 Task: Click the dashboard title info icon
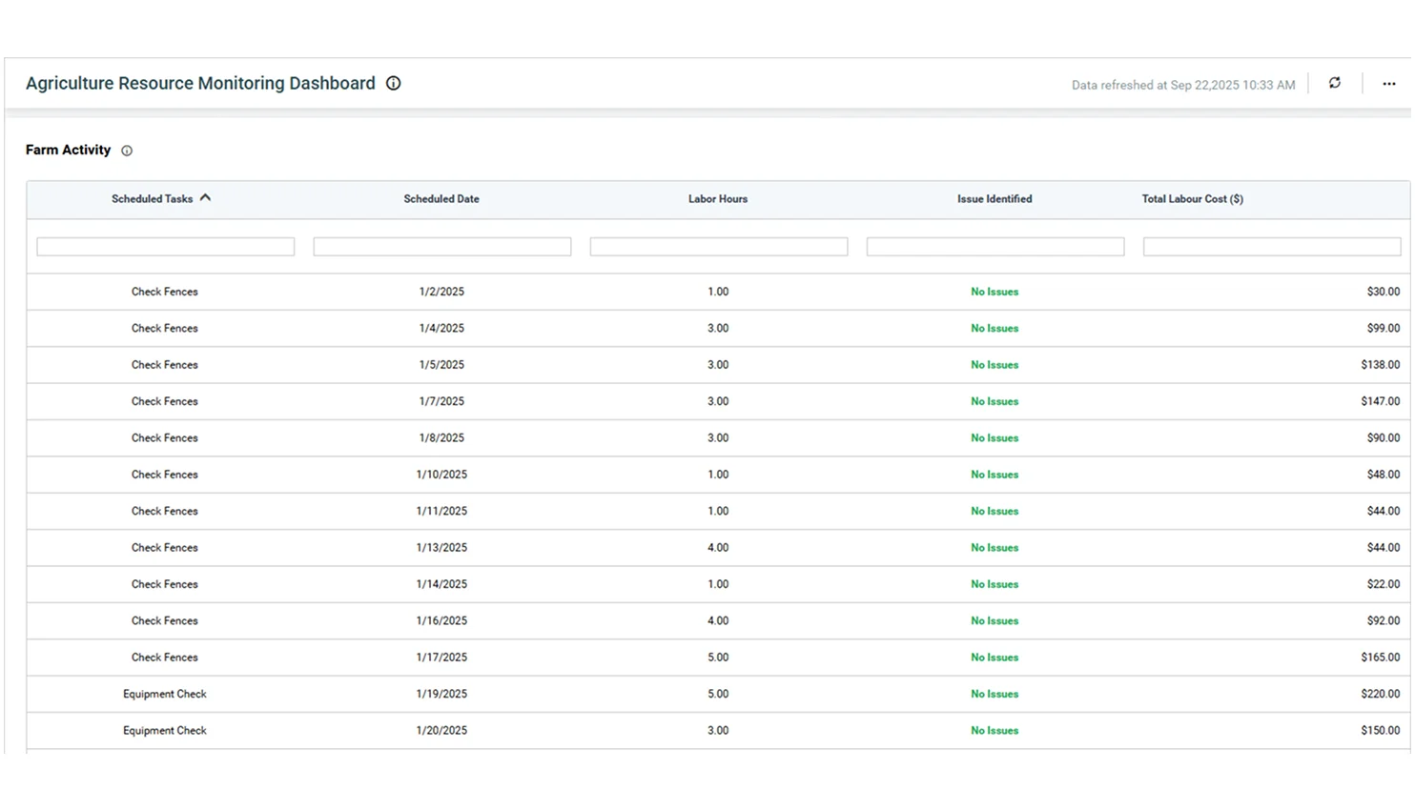(393, 84)
